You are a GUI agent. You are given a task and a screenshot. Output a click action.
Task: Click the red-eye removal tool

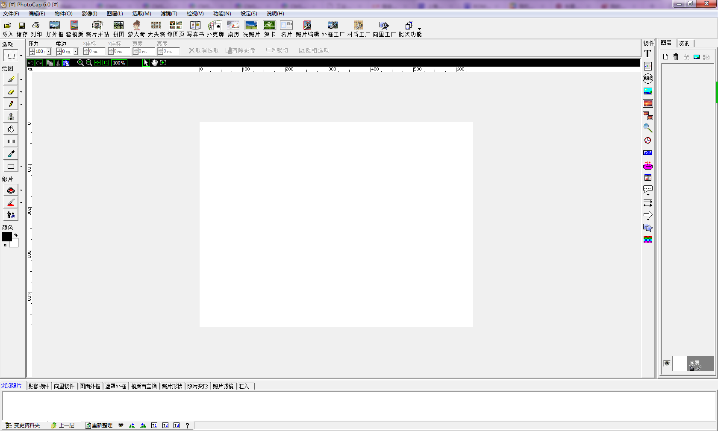coord(11,191)
